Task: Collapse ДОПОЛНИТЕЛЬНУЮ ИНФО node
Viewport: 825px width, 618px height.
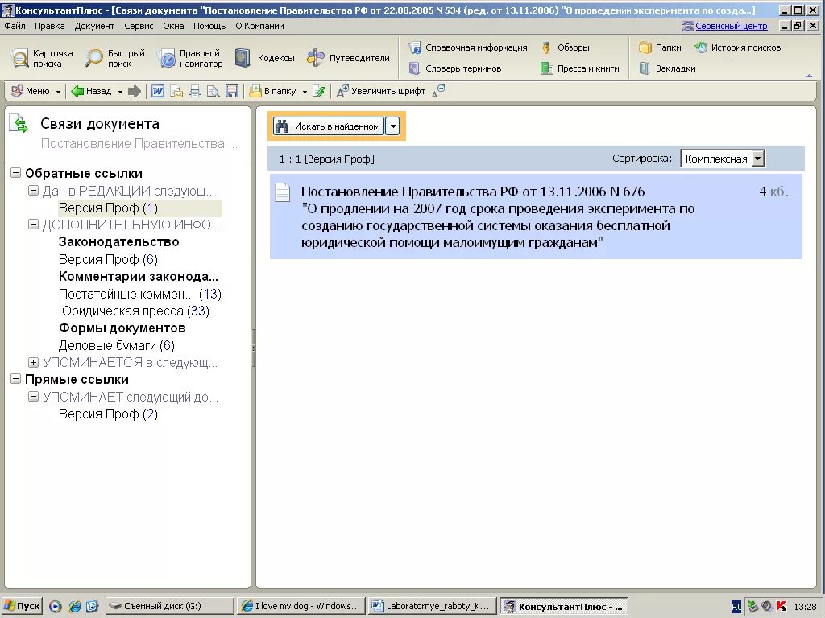Action: [x=33, y=225]
